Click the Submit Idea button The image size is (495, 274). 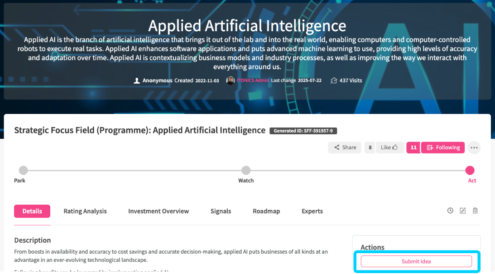416,261
